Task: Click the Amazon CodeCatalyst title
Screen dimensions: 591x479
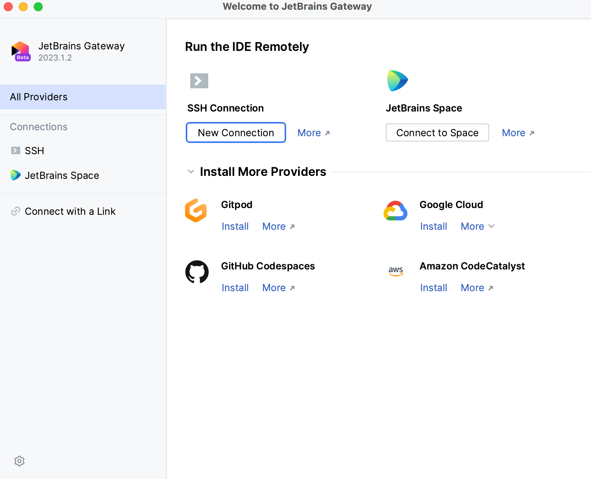Action: tap(472, 266)
